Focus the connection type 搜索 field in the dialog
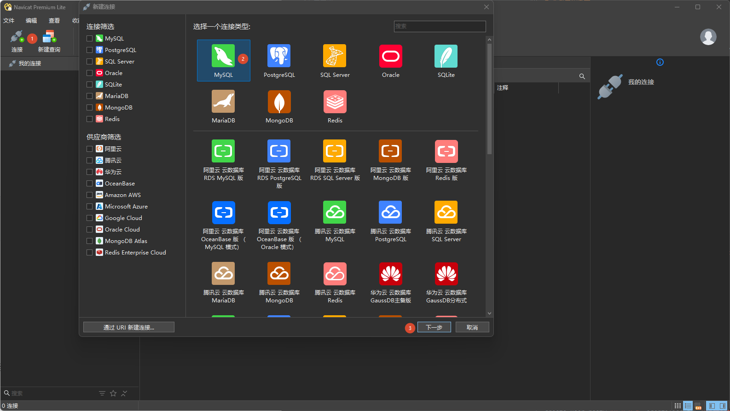Viewport: 730px width, 411px height. [x=440, y=26]
